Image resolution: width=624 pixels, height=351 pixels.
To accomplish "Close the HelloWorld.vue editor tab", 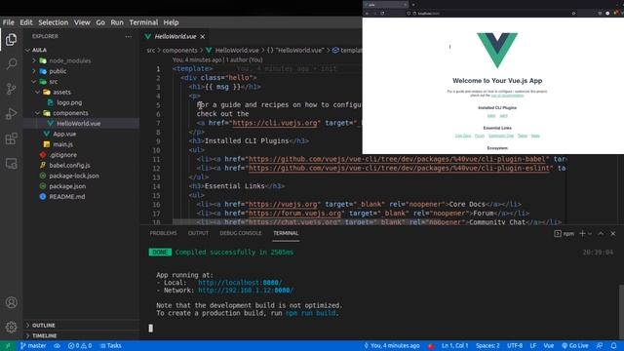I will (x=203, y=37).
